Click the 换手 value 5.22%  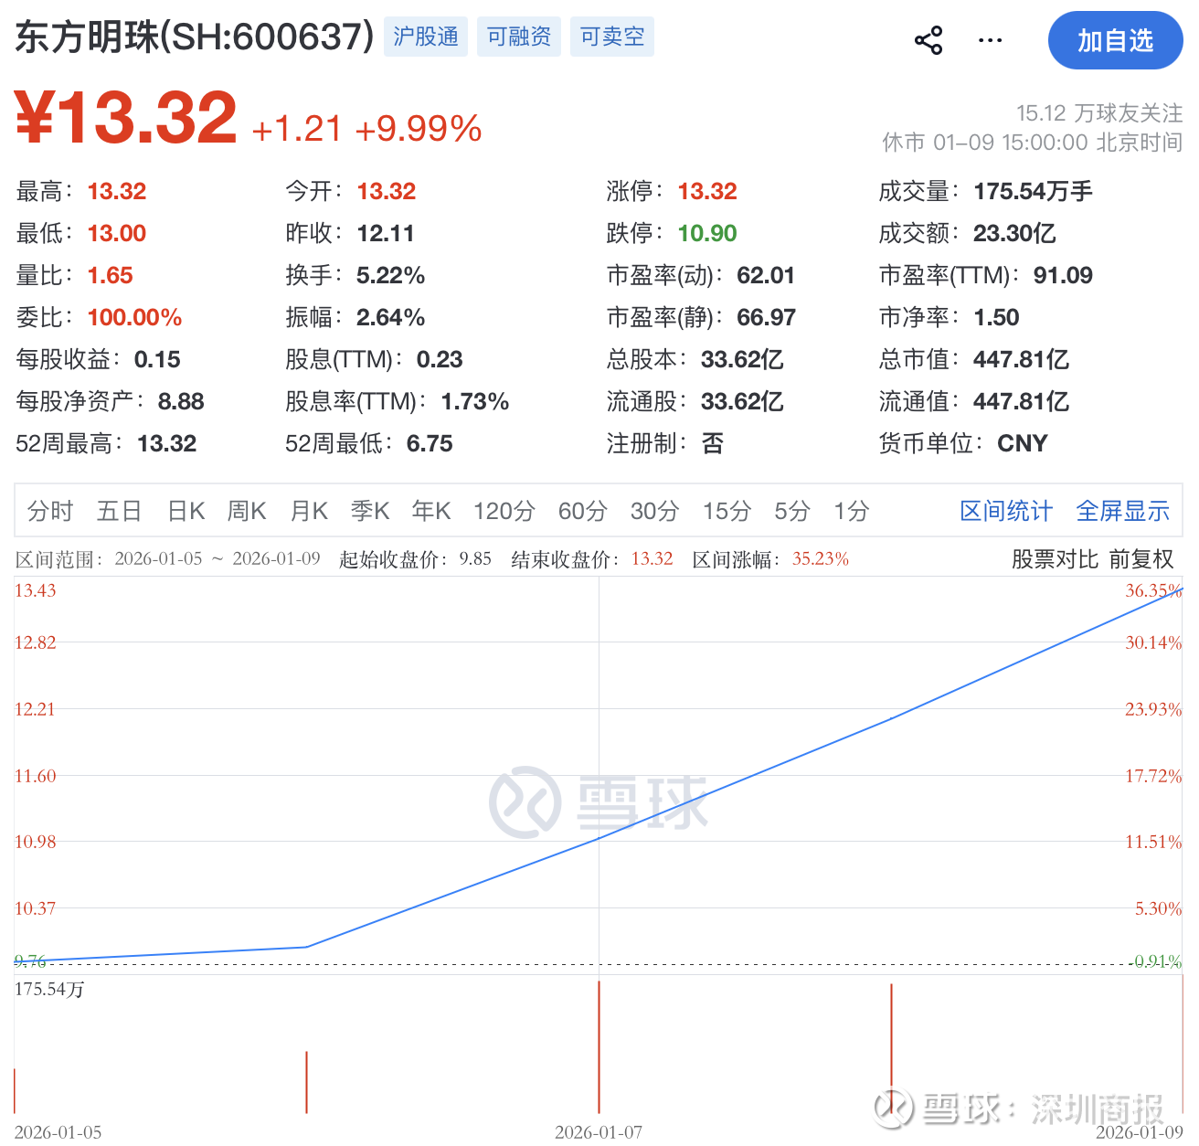tap(391, 275)
